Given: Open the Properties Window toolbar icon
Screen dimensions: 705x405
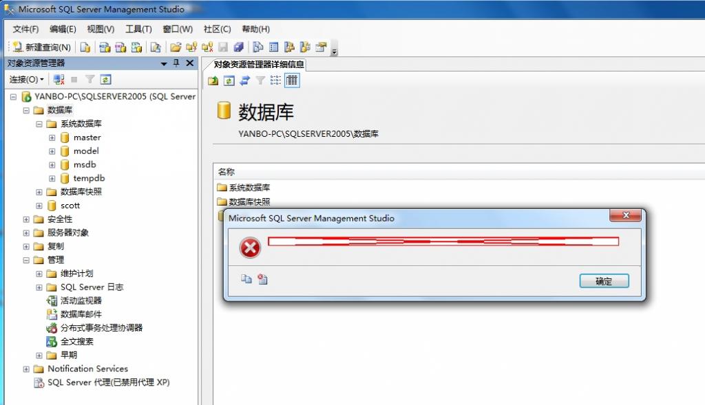Looking at the screenshot, I should pyautogui.click(x=321, y=47).
